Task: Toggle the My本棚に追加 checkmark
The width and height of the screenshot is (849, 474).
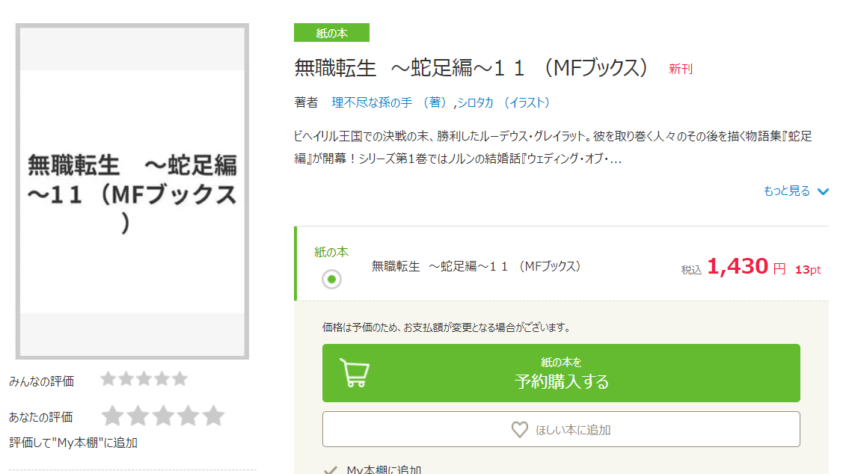Action: pos(329,470)
